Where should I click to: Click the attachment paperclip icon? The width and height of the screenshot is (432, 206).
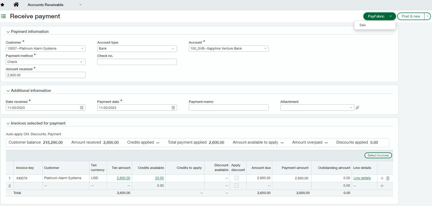(x=357, y=108)
